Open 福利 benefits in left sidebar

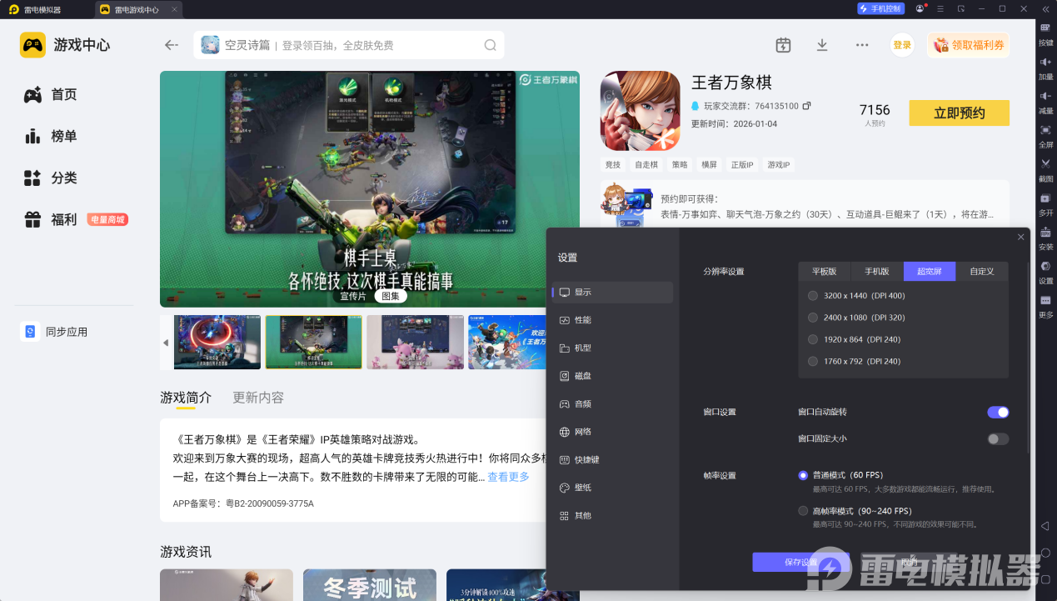click(x=51, y=219)
